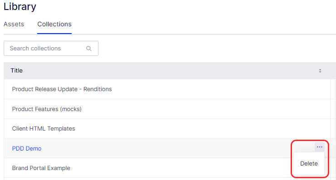Focus the Search collections field
This screenshot has width=336, height=180.
click(51, 49)
